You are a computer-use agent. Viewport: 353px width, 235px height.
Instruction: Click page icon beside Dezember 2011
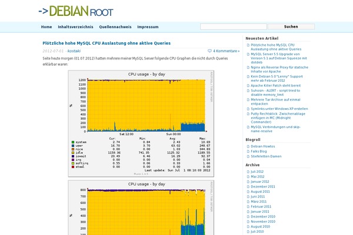248,187
